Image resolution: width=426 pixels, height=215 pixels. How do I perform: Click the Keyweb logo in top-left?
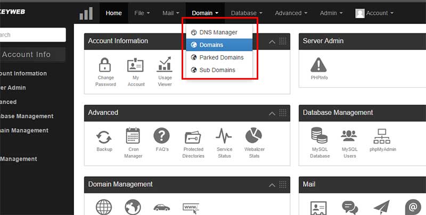click(12, 12)
